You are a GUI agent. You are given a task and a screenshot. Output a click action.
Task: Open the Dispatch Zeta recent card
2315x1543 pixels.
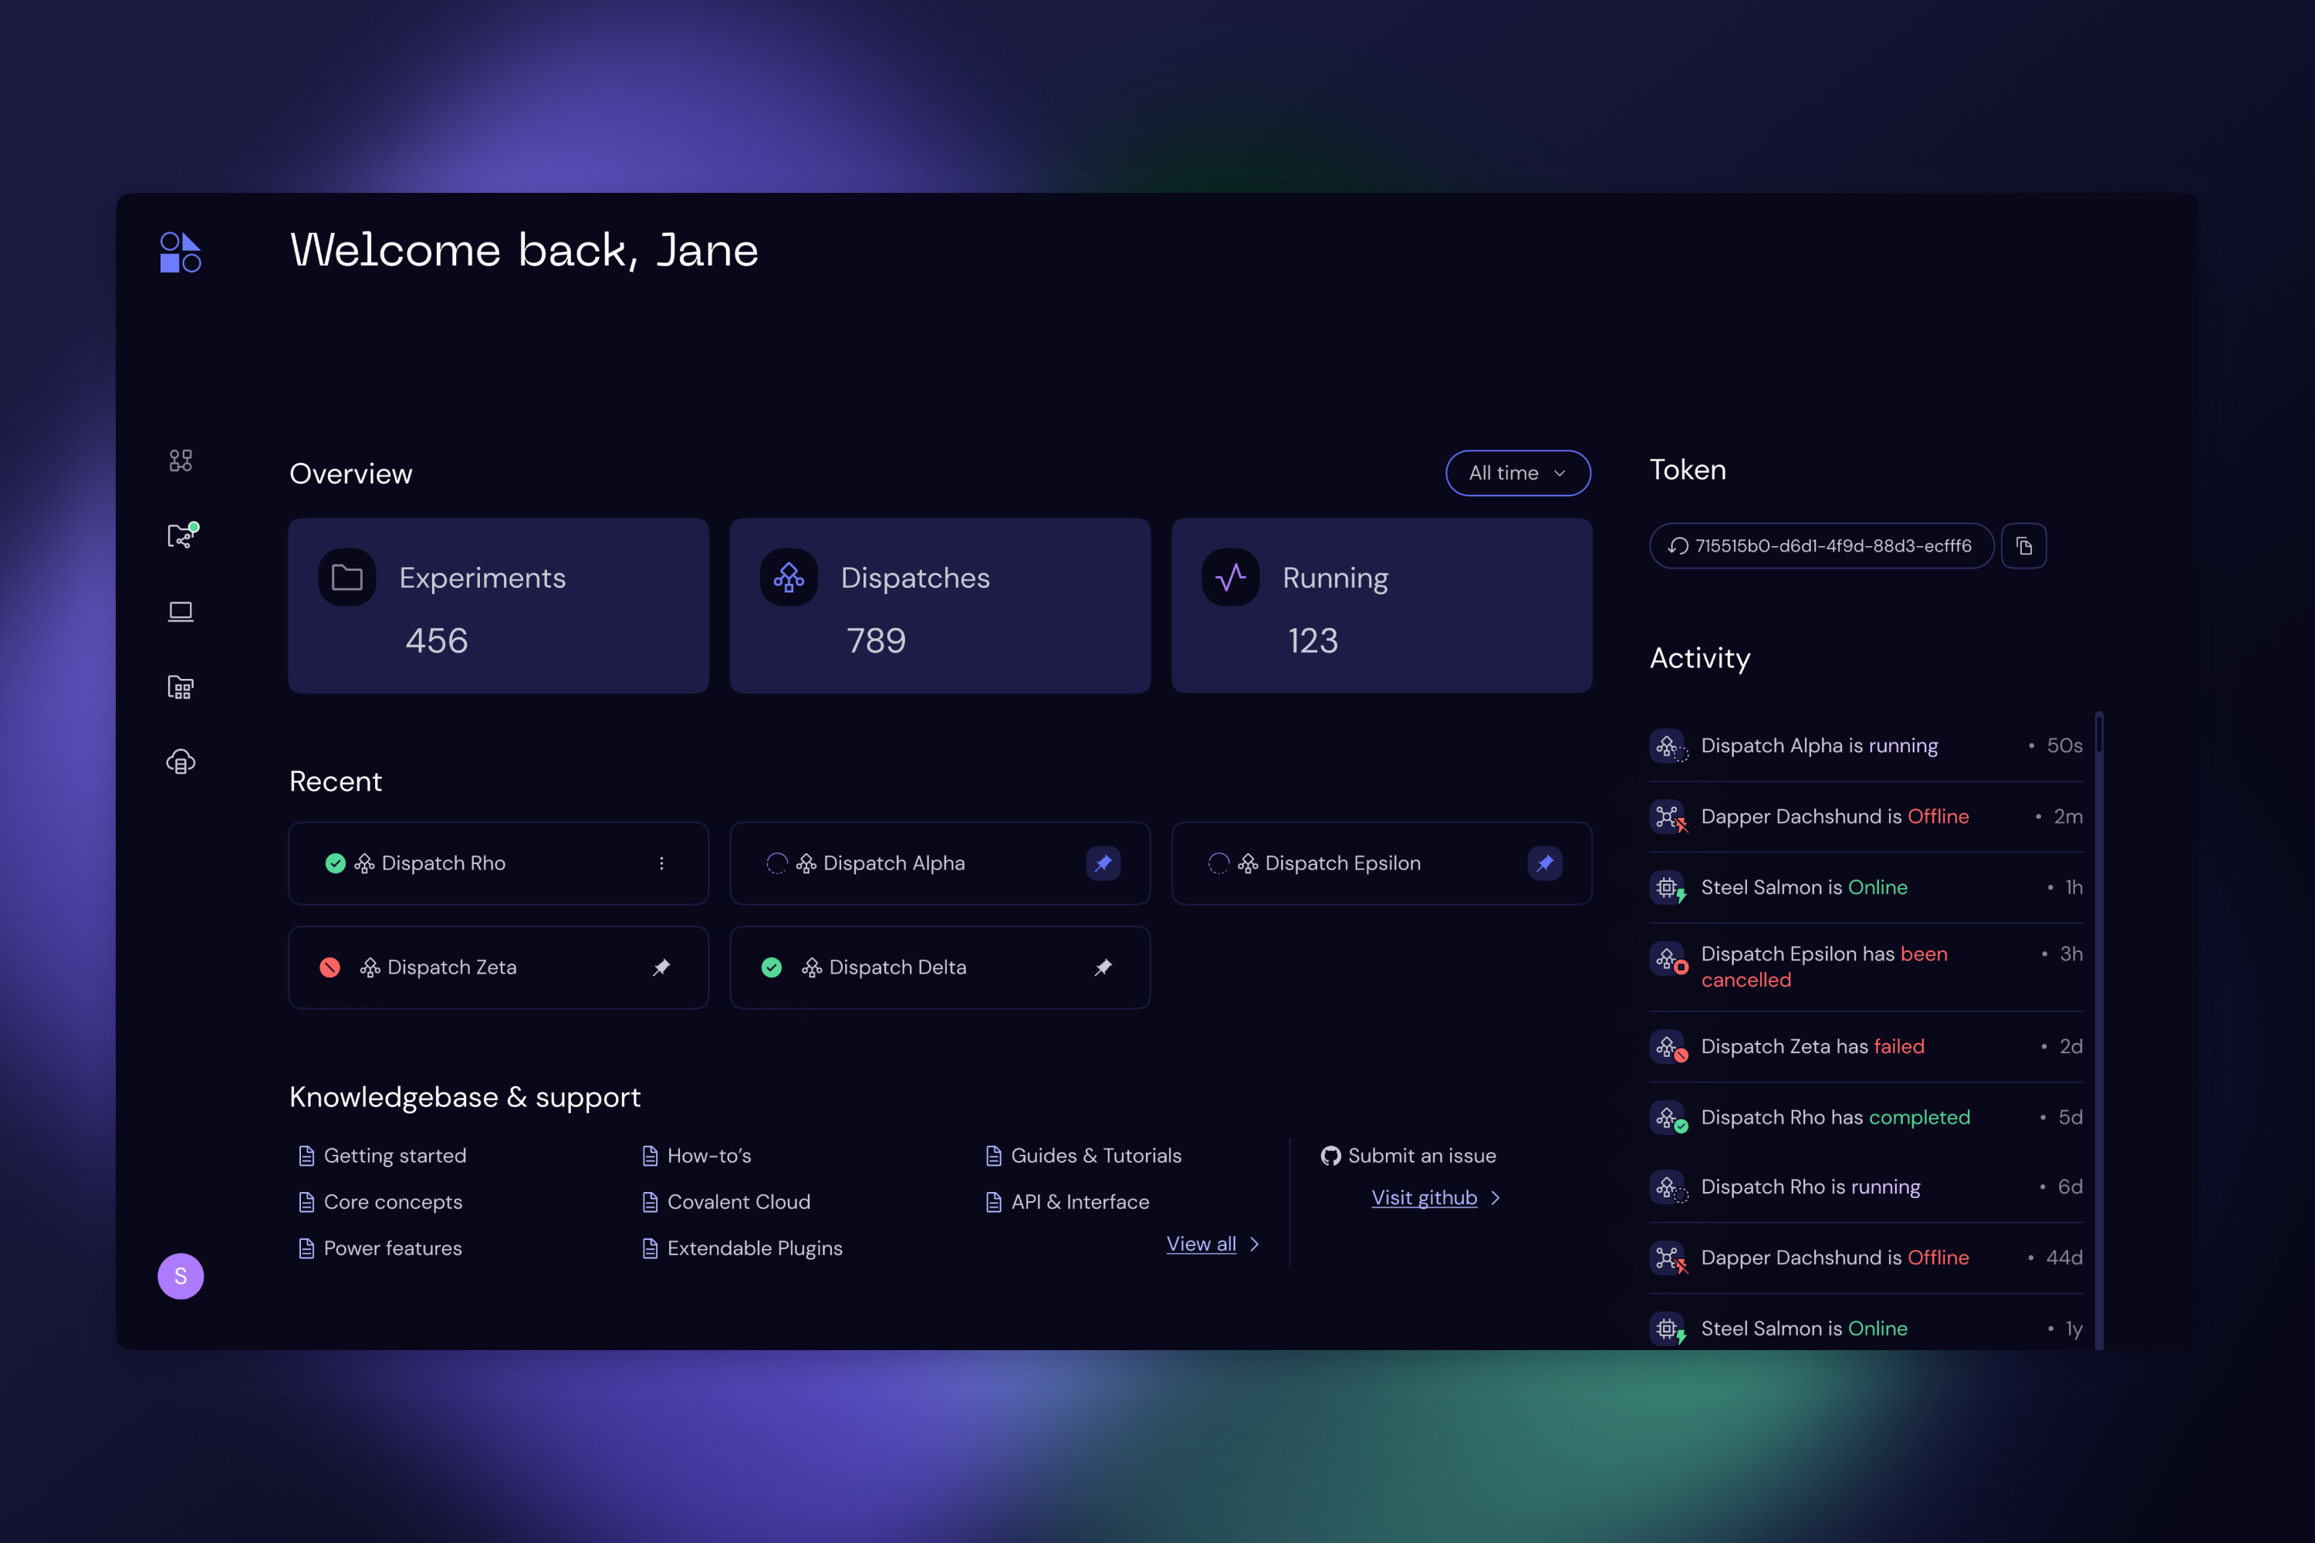coord(498,967)
